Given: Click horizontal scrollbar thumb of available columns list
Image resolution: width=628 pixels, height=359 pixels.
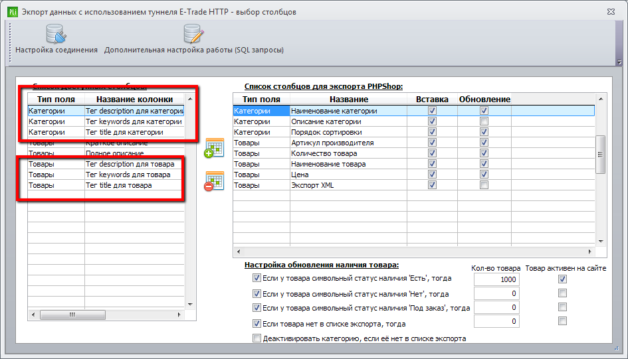Looking at the screenshot, I should click(x=72, y=315).
